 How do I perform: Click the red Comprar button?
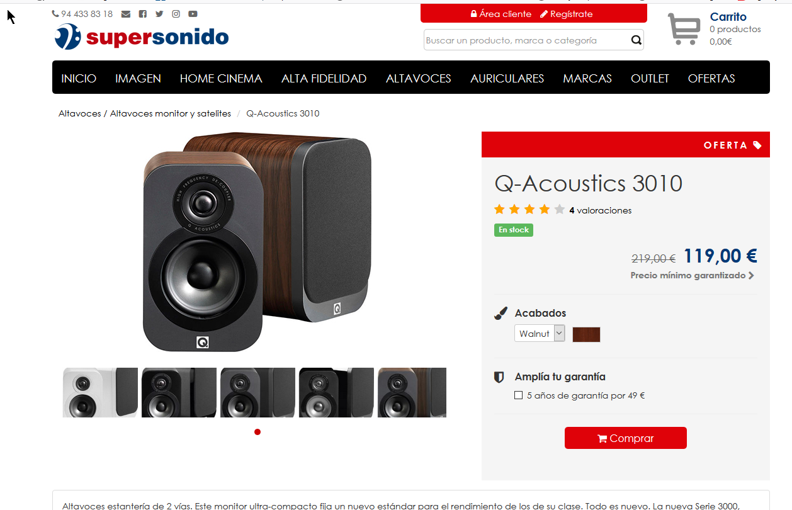pyautogui.click(x=626, y=438)
